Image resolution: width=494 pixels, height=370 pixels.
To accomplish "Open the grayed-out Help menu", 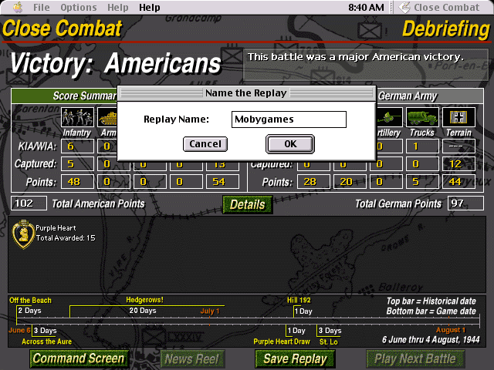I will (x=118, y=7).
